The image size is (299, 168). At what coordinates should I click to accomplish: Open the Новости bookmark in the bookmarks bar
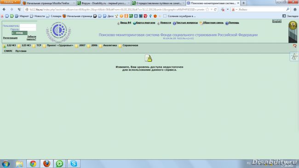[x=37, y=16]
